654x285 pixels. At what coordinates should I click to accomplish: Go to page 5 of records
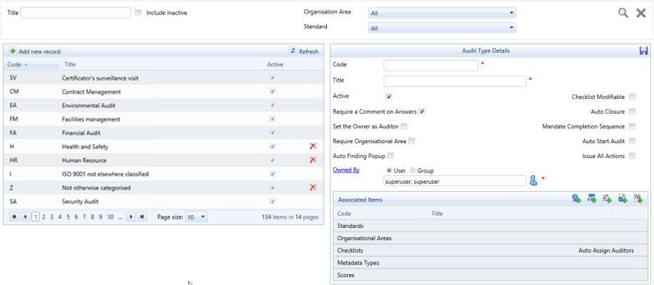69,217
